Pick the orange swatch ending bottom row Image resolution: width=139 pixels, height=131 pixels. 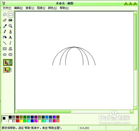[58, 121]
